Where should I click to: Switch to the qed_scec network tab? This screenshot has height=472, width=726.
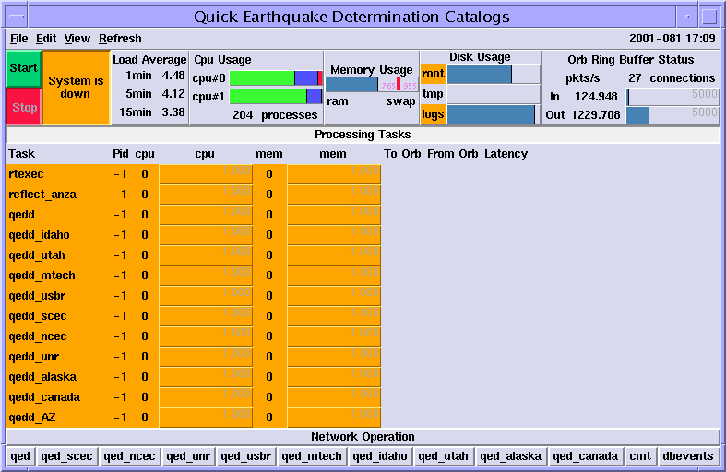(66, 456)
